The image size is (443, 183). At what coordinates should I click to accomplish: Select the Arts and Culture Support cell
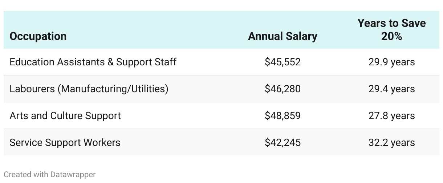click(x=65, y=116)
